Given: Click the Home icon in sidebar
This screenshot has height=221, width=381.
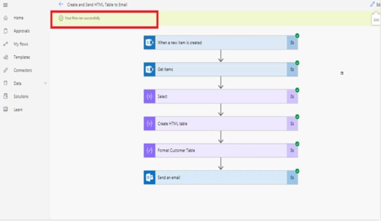Looking at the screenshot, I should (x=5, y=18).
